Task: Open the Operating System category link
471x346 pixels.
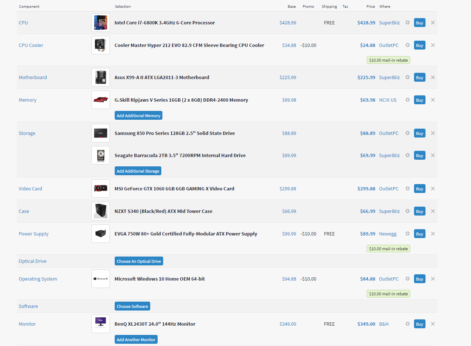Action: click(x=38, y=279)
